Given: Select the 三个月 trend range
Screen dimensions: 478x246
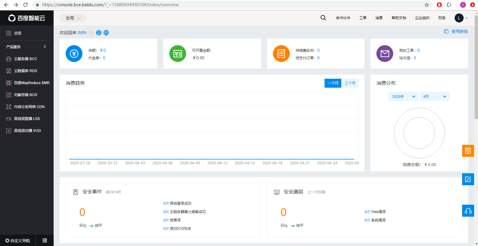Looking at the screenshot, I should click(x=350, y=83).
